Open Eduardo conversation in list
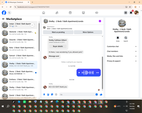The width and height of the screenshot is (142, 113). (x=19, y=41)
